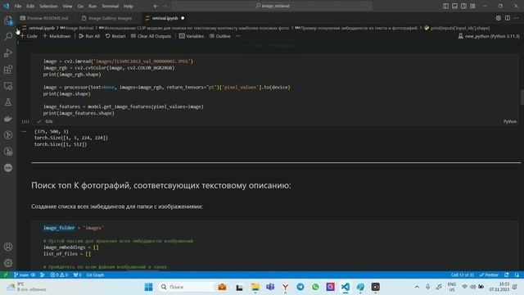
Task: Click Prettier in the status bar
Action: coord(489,275)
